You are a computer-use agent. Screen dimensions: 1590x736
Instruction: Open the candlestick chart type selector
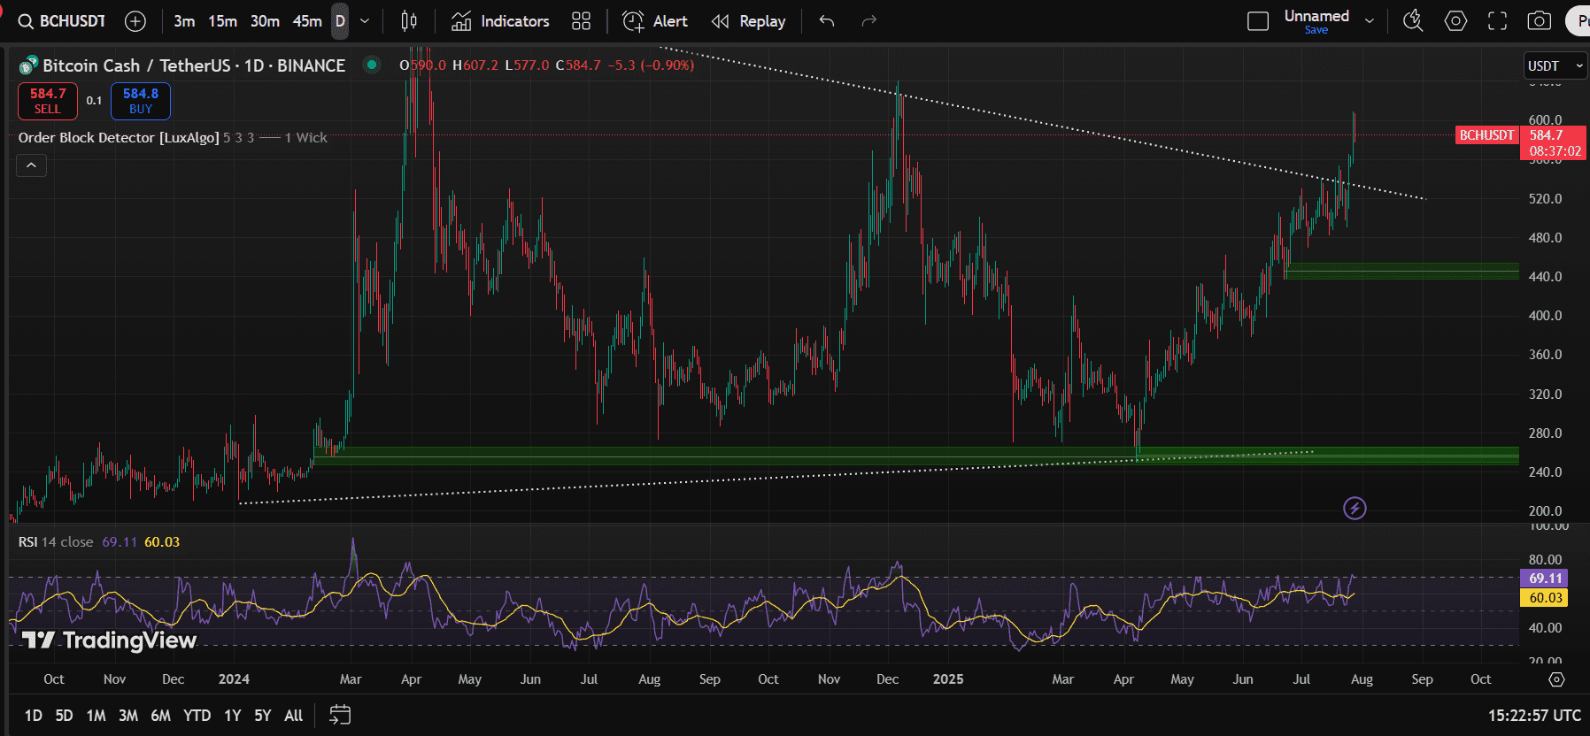click(x=408, y=21)
